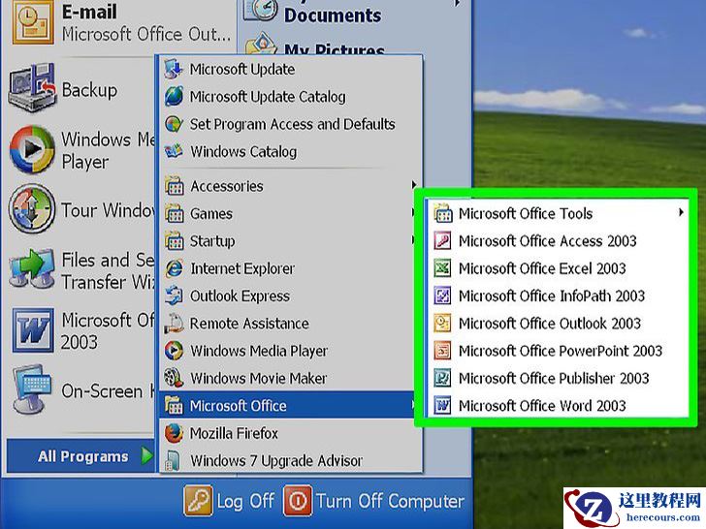The width and height of the screenshot is (706, 529).
Task: Click the Internet Explorer icon in All Programs
Action: (x=174, y=268)
